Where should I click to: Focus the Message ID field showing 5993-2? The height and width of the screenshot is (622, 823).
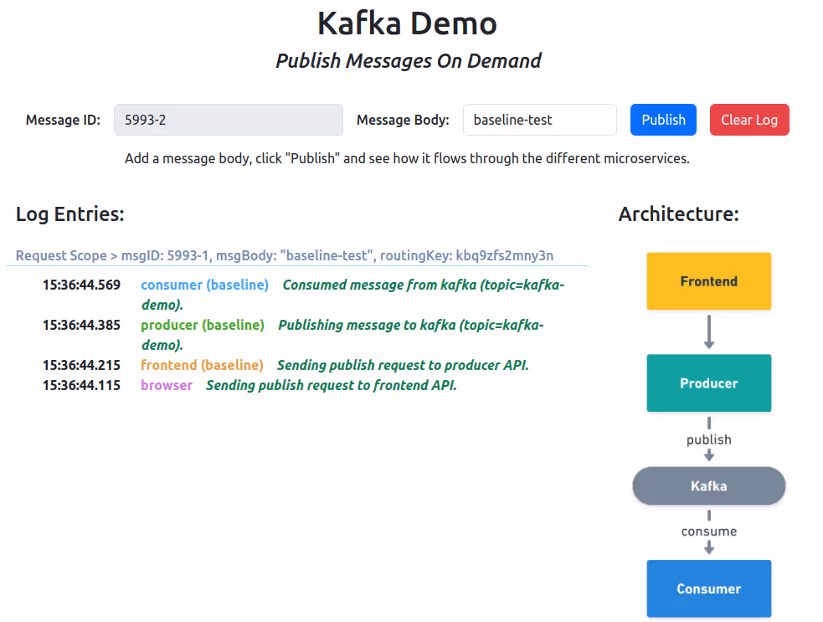[x=229, y=120]
